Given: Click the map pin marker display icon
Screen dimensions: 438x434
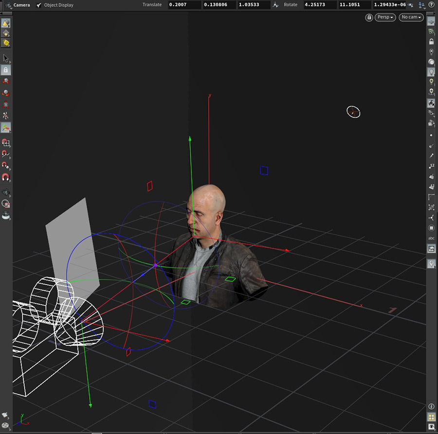Looking at the screenshot, I should click(431, 264).
